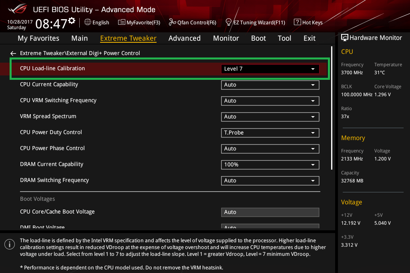Click the Voltage section heading

point(352,202)
